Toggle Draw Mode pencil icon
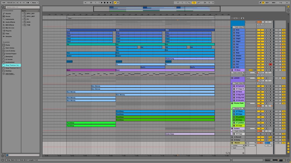 260,3
